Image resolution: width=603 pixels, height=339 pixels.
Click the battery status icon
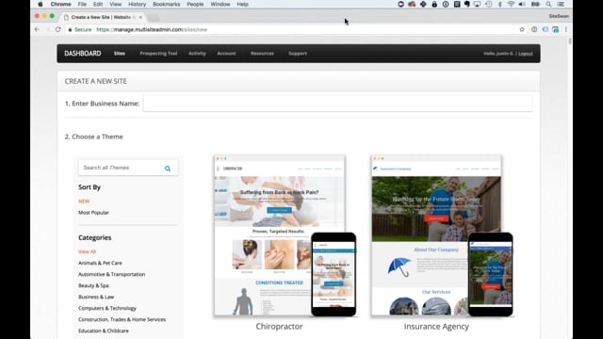tap(535, 4)
